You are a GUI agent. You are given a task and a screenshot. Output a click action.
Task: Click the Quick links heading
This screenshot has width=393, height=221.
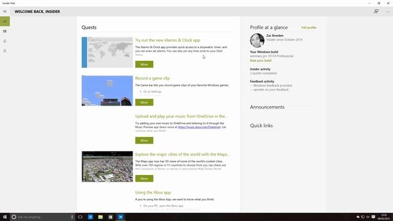click(261, 126)
